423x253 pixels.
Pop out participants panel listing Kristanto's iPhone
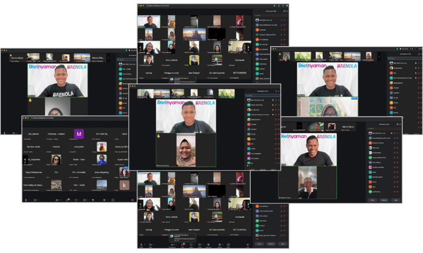coord(397,124)
